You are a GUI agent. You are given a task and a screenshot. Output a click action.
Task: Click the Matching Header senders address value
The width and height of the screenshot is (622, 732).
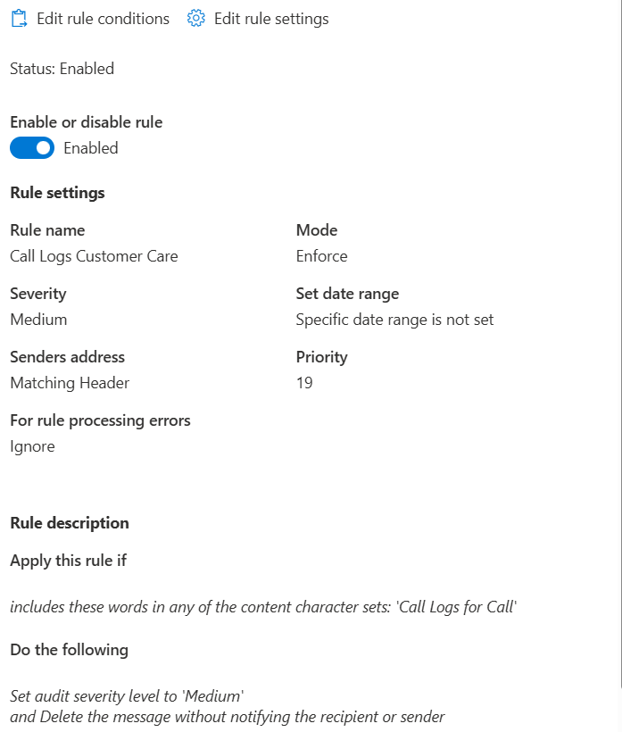70,383
